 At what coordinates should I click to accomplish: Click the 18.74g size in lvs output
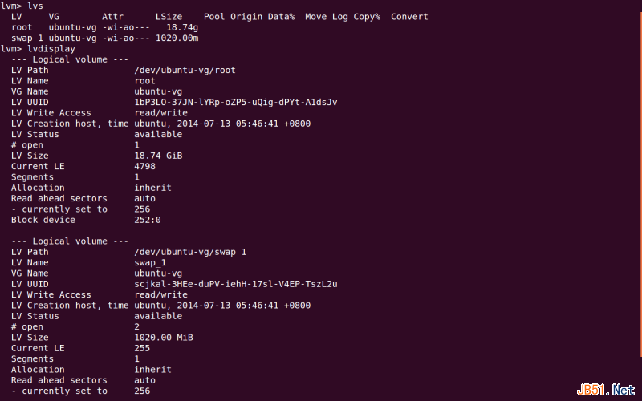coord(182,27)
